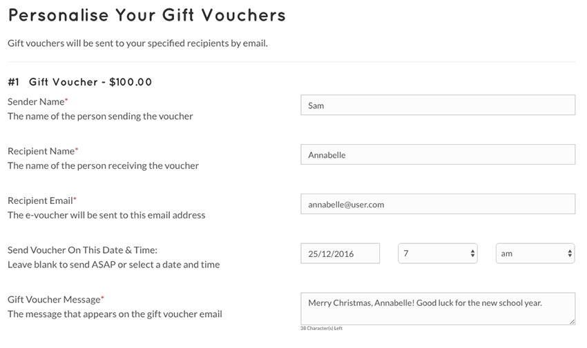Click the 38 Character(s) Left counter text
Image resolution: width=587 pixels, height=348 pixels.
321,328
